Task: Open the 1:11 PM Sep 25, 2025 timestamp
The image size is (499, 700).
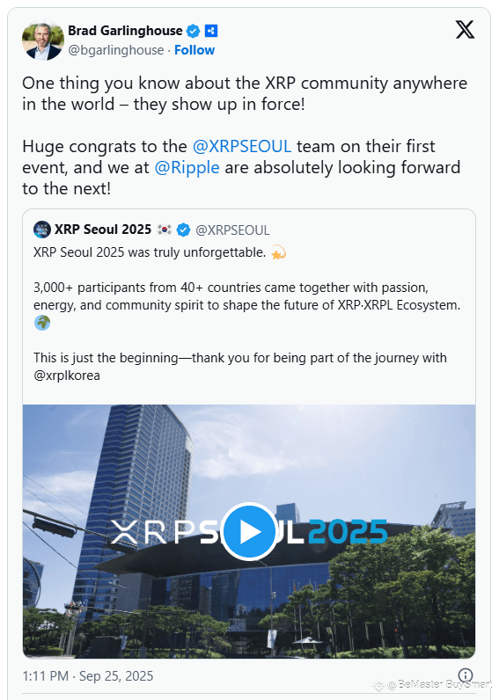Action: click(x=87, y=676)
